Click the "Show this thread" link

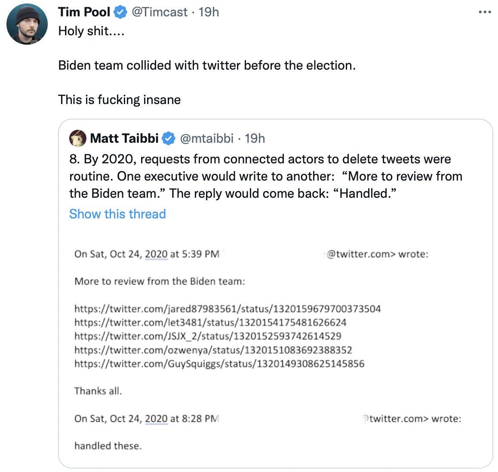tap(117, 214)
